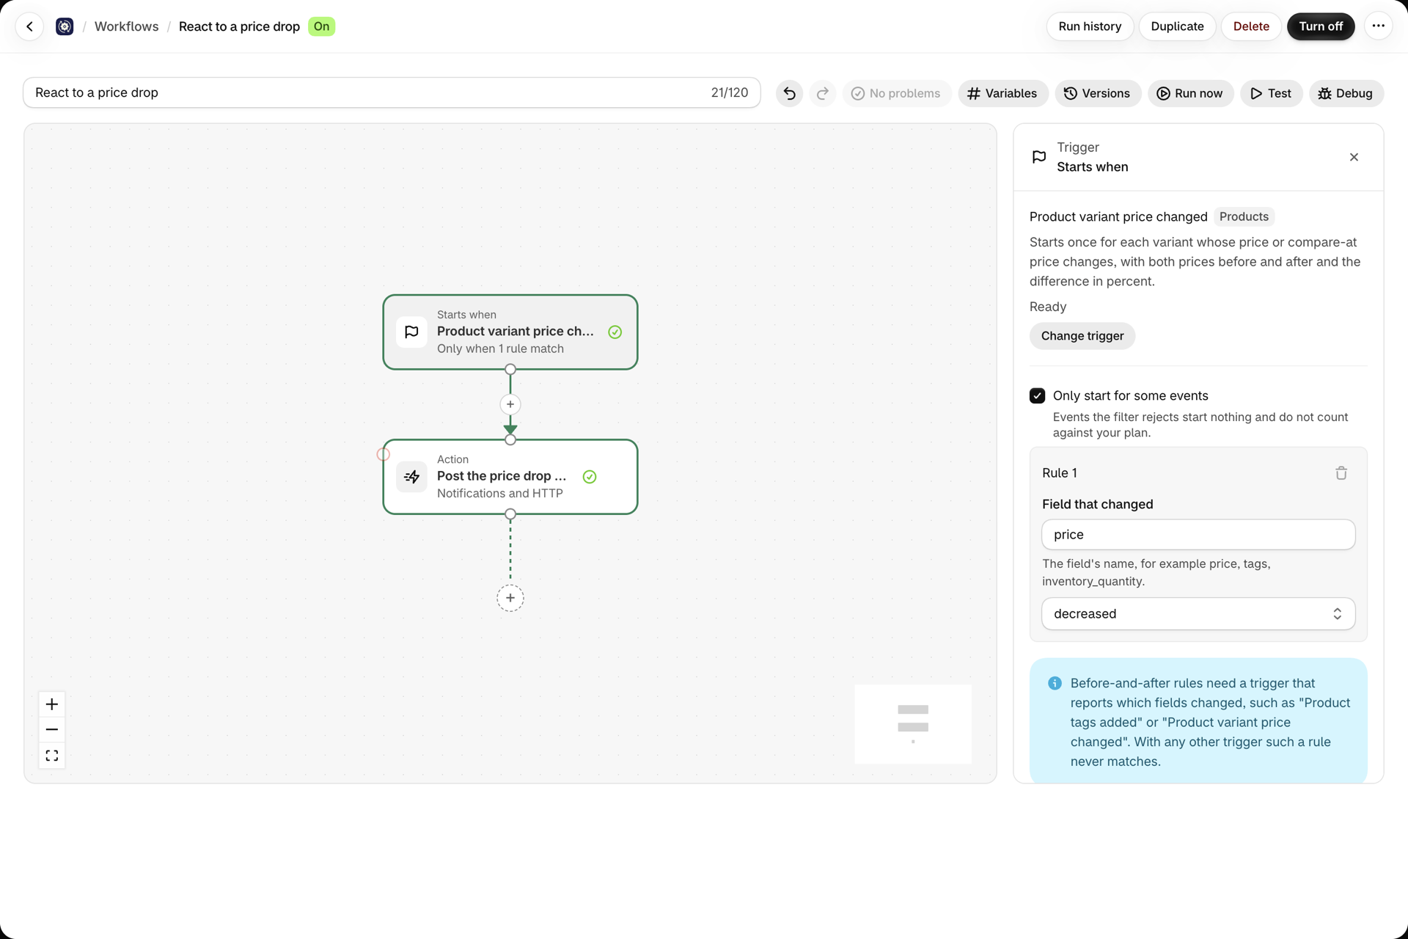The width and height of the screenshot is (1408, 939).
Task: Close the Trigger side panel
Action: (1354, 157)
